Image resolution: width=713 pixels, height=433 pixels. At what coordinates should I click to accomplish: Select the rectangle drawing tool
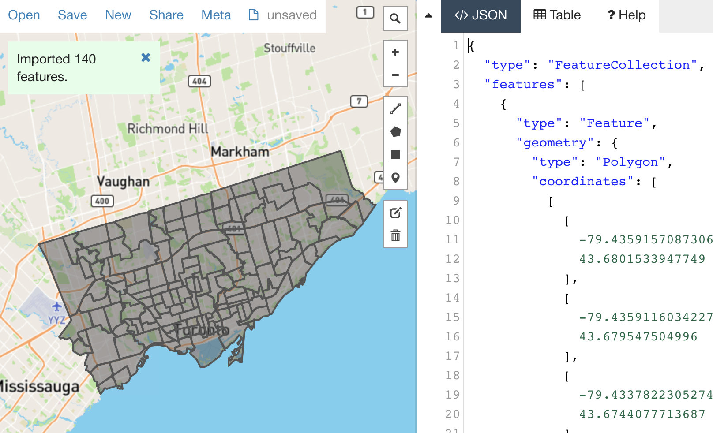click(x=395, y=154)
